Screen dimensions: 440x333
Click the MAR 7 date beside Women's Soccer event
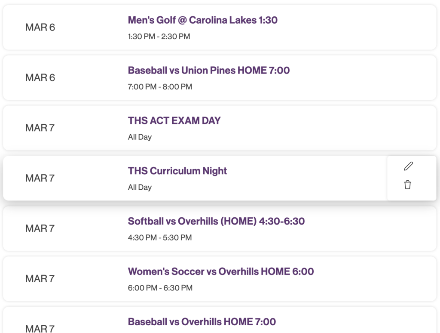tap(40, 279)
